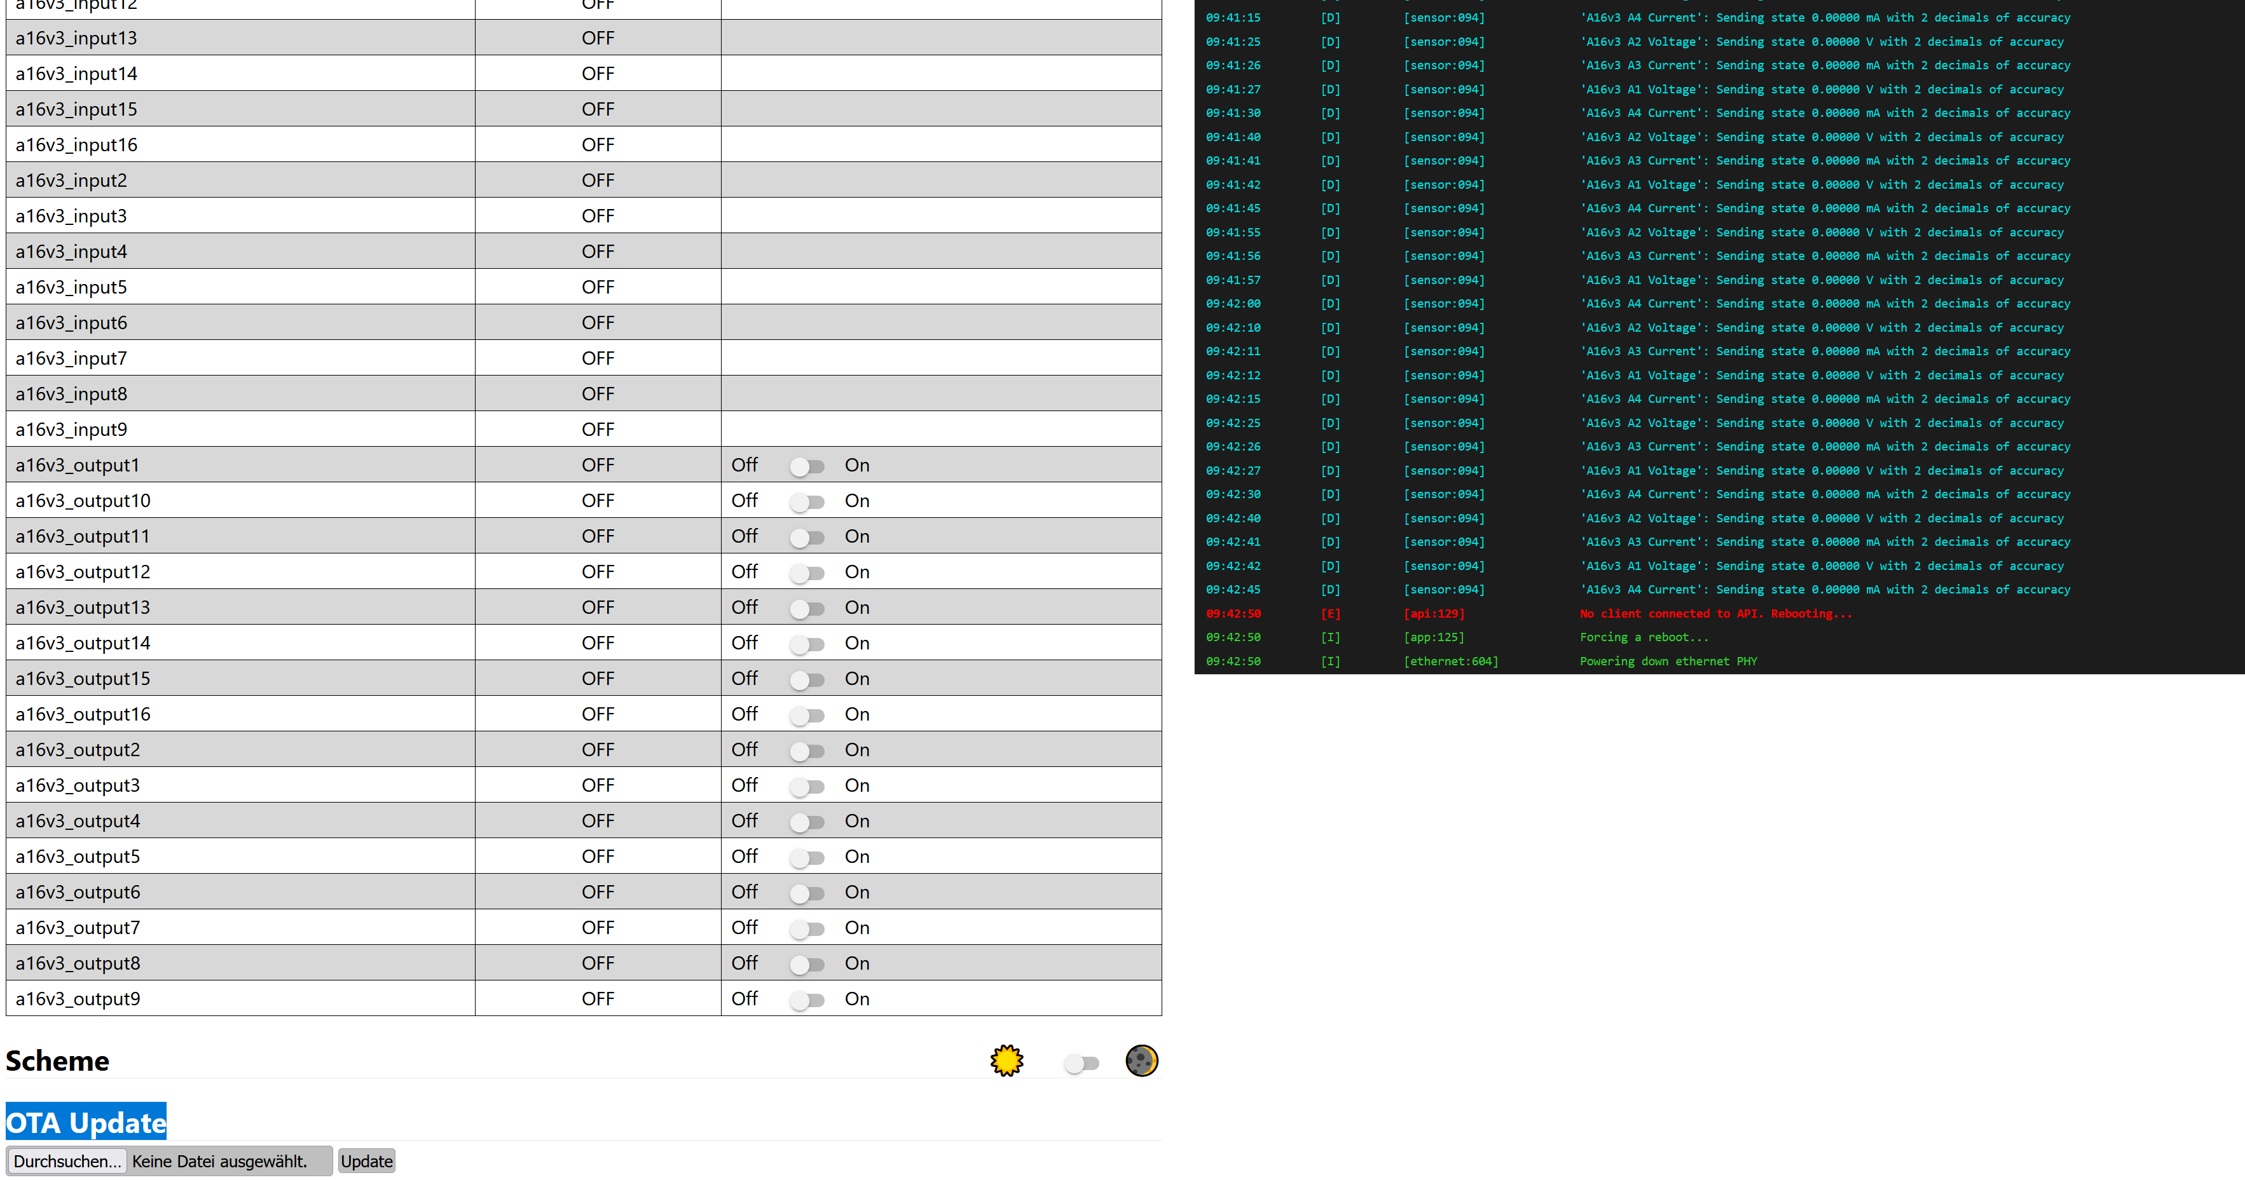Click the Keine Datei ausgewählt file field

[219, 1161]
